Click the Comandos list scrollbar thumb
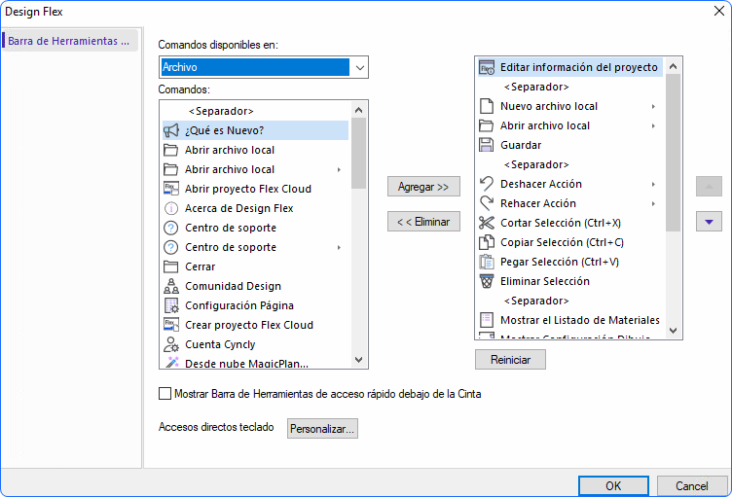 (358, 153)
